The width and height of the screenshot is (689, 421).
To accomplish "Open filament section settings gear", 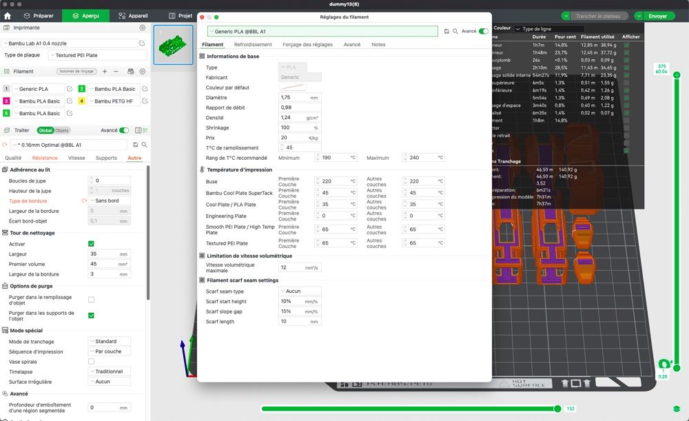I will [143, 71].
